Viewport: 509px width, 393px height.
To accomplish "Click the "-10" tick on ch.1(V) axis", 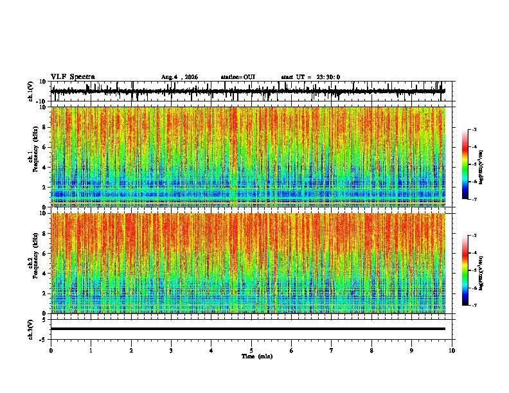I will coord(41,101).
